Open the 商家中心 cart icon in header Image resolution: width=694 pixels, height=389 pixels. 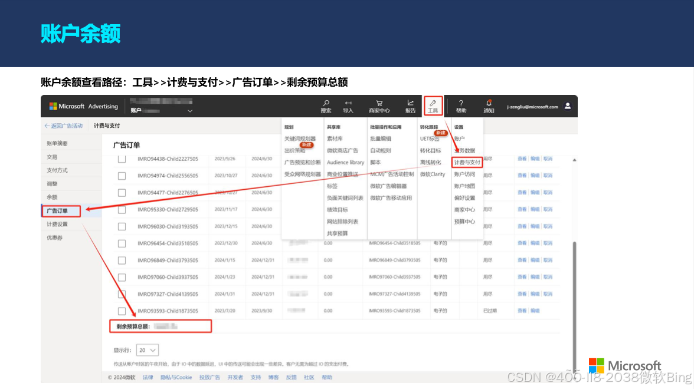379,106
